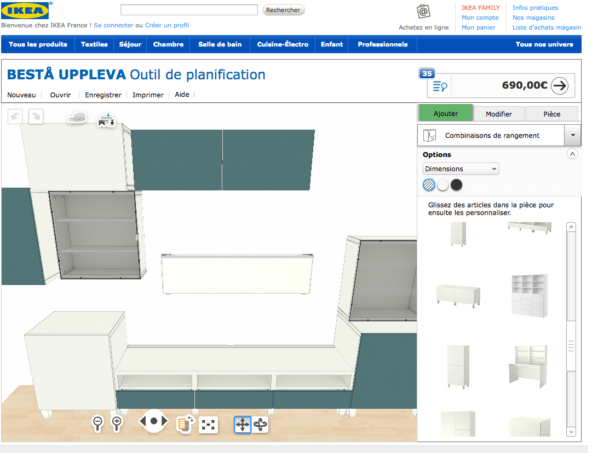The height and width of the screenshot is (453, 592).
Task: Click the Créer un profil link
Action: pyautogui.click(x=167, y=25)
